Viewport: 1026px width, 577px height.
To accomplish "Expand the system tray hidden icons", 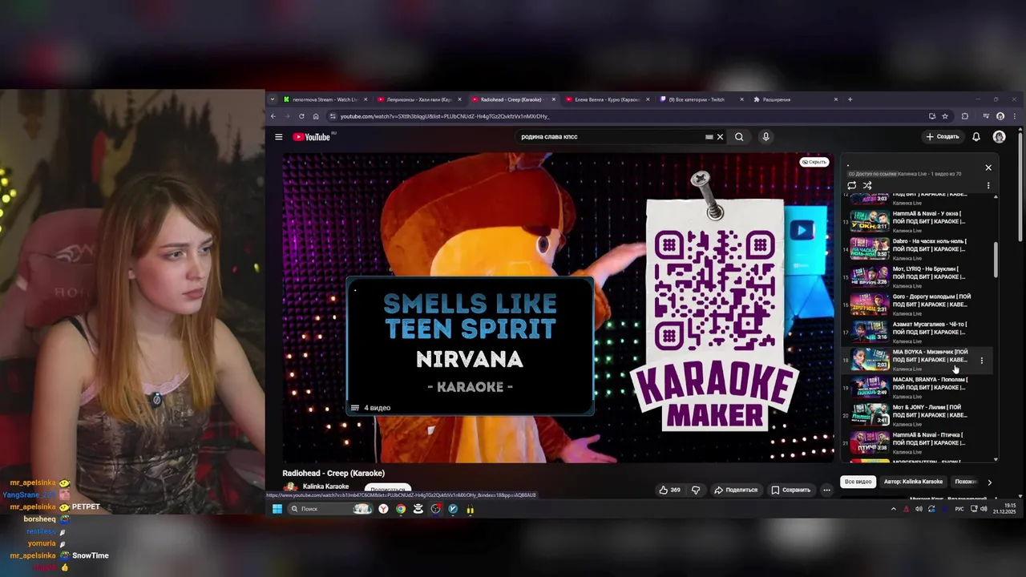I will 894,509.
